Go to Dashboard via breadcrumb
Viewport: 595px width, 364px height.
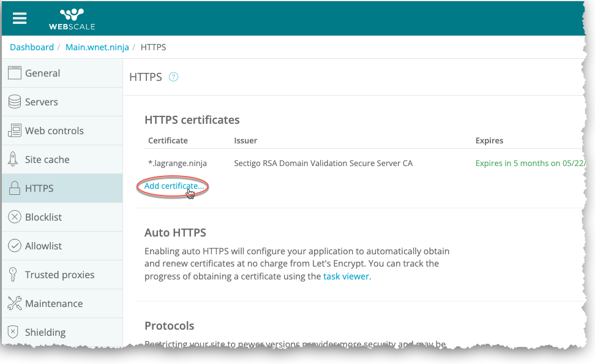coord(32,47)
